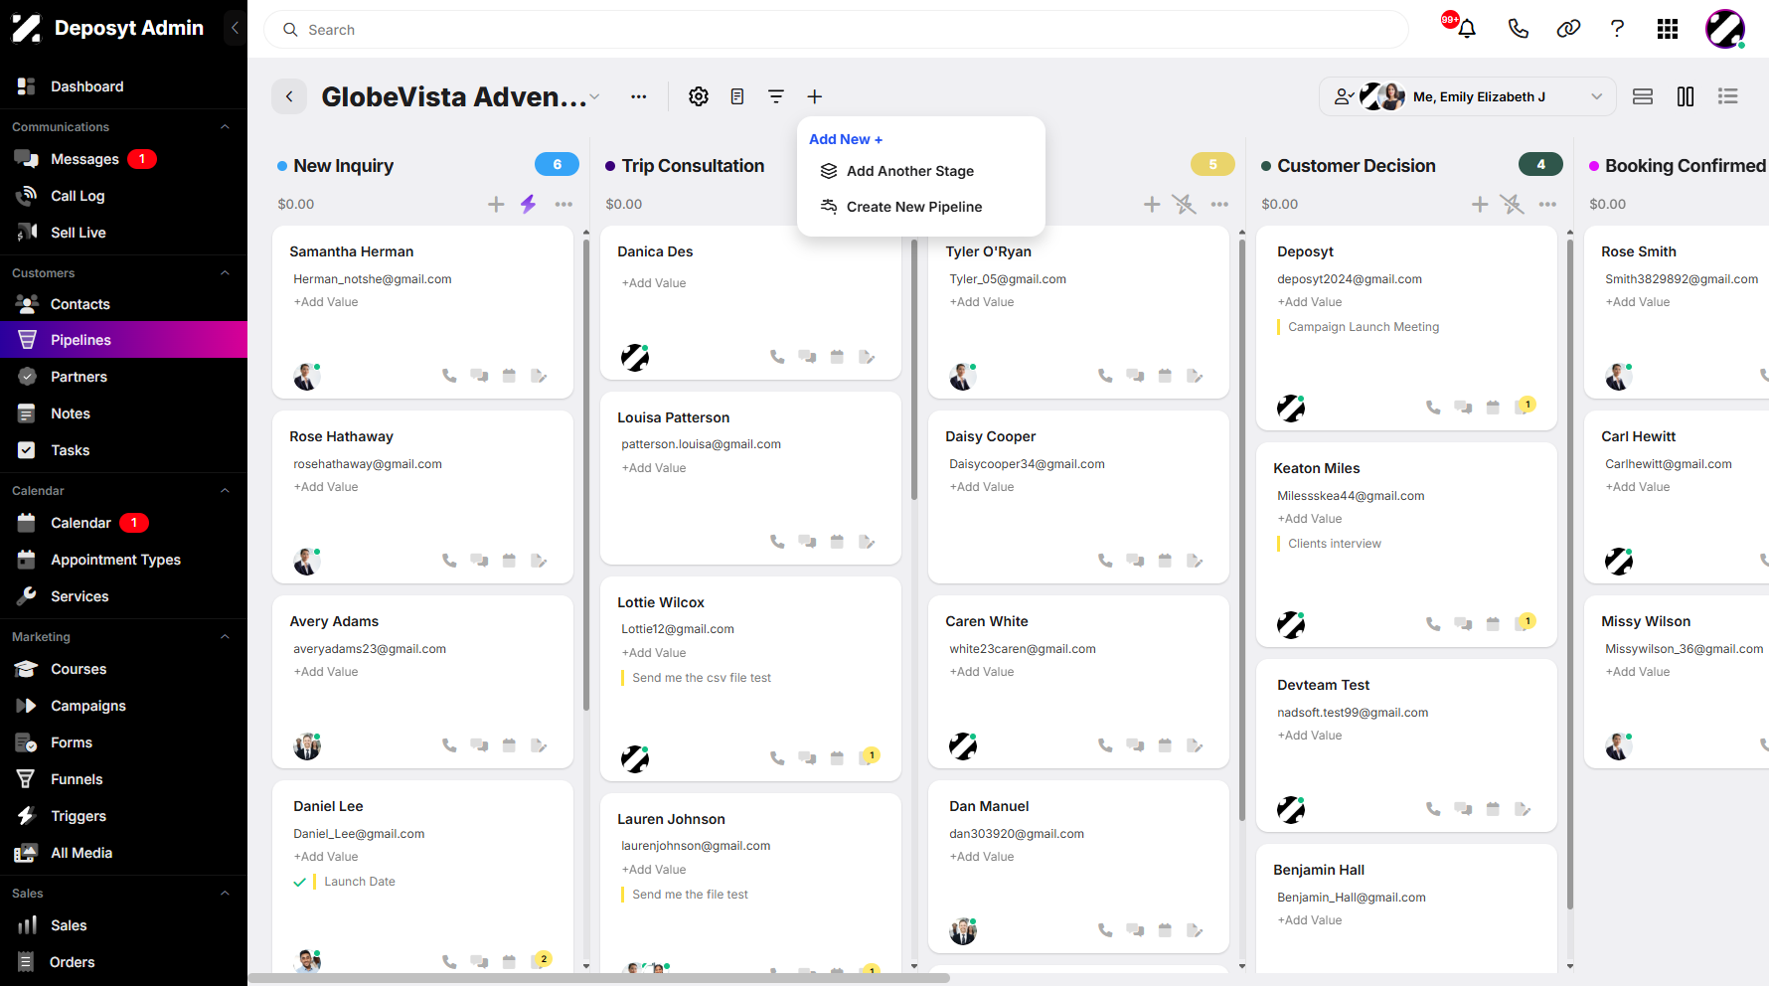Screen dimensions: 1769x986
Task: Open pipeline settings gear
Action: coord(699,96)
